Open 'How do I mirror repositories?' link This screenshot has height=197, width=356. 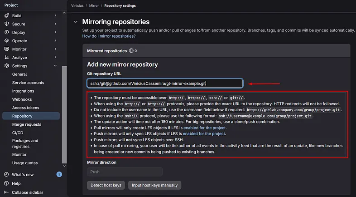[x=109, y=36]
